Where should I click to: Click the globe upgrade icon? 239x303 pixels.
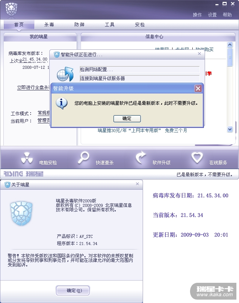point(65,74)
